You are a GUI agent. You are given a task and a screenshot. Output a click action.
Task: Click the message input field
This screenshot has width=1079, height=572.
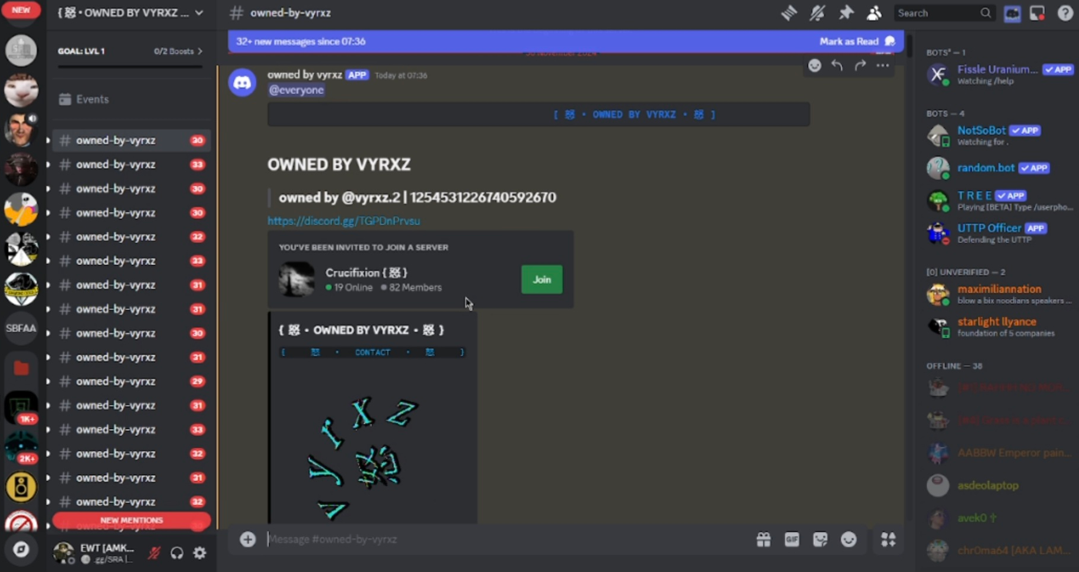tap(502, 540)
